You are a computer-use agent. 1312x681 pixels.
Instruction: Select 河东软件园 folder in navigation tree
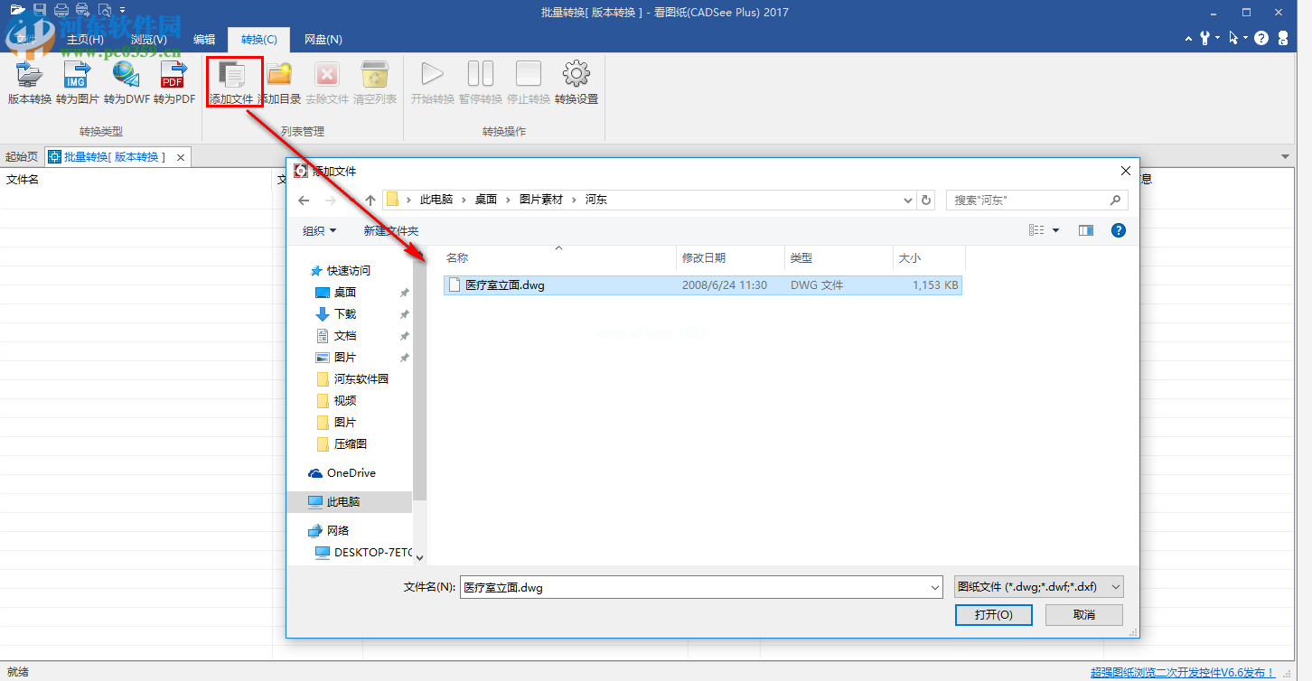coord(361,379)
